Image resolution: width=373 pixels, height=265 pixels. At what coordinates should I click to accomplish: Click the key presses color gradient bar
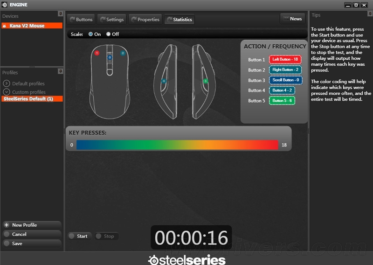pos(177,145)
